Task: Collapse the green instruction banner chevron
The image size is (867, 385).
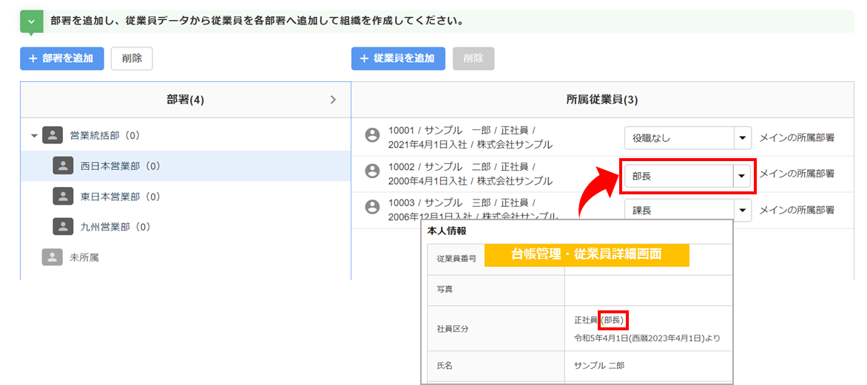Action: coord(30,21)
